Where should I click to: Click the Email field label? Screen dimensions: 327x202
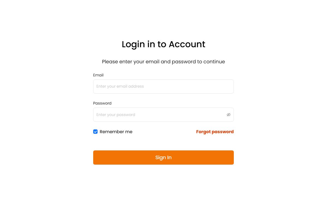pyautogui.click(x=98, y=75)
